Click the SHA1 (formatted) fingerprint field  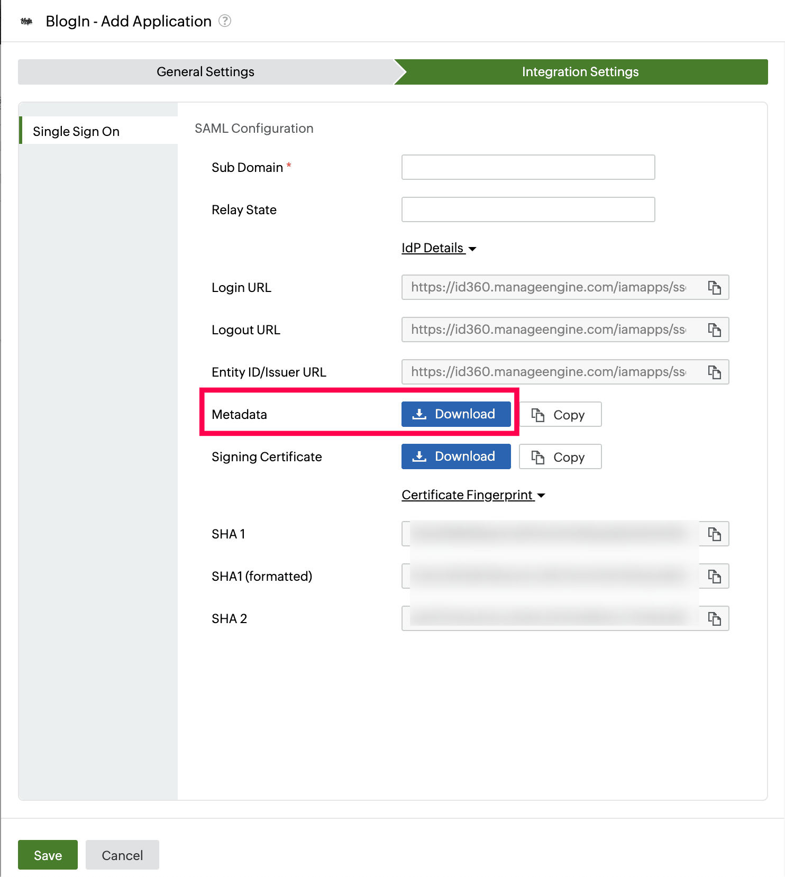coord(565,576)
